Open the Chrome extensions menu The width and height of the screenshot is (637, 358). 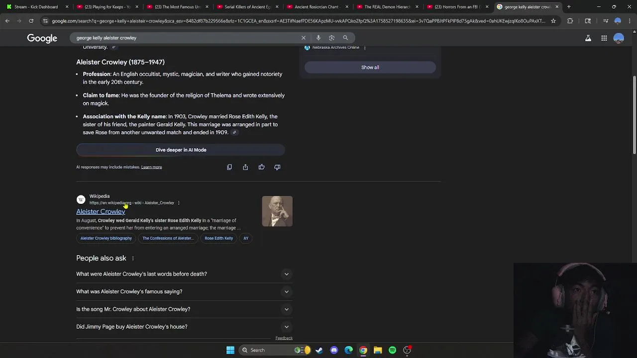tap(570, 21)
